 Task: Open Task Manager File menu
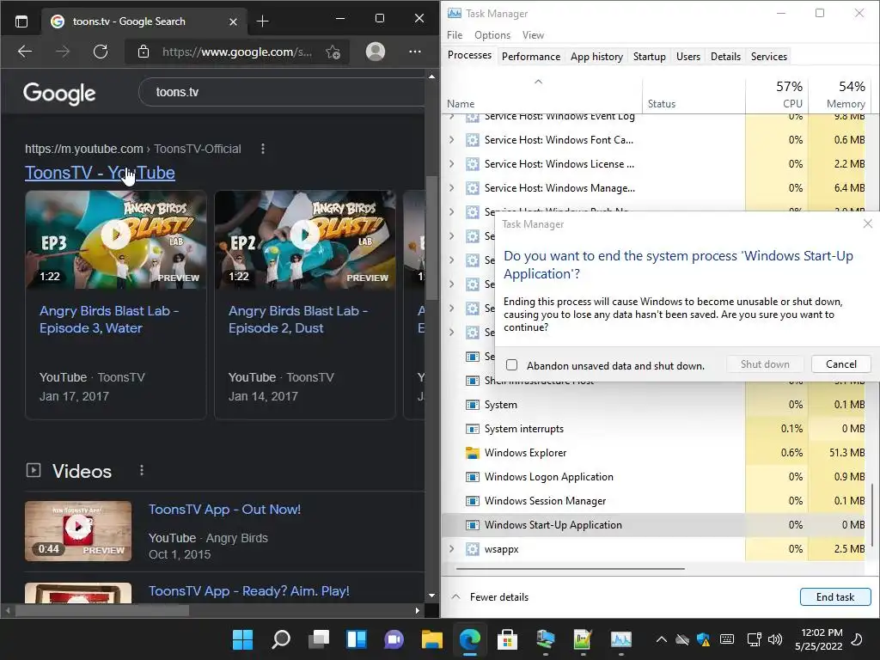coord(455,34)
